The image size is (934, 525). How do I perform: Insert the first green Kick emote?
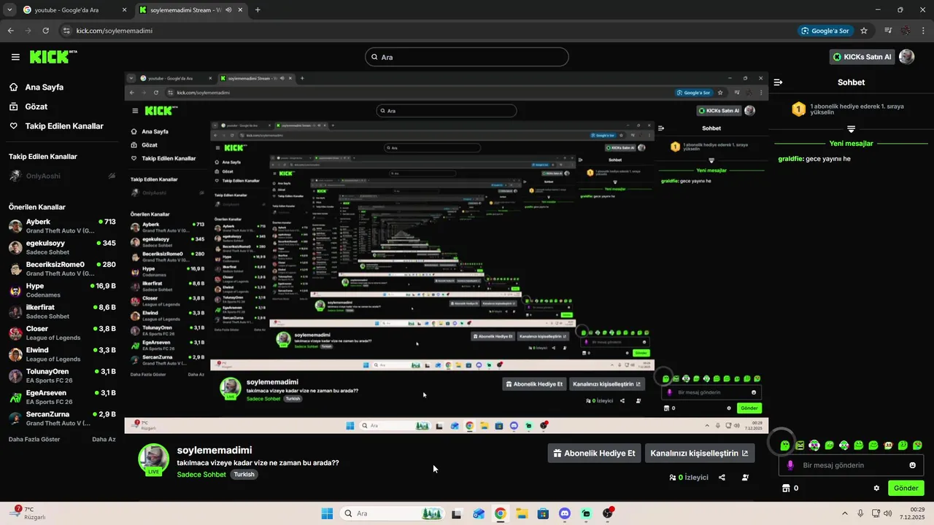click(x=785, y=446)
